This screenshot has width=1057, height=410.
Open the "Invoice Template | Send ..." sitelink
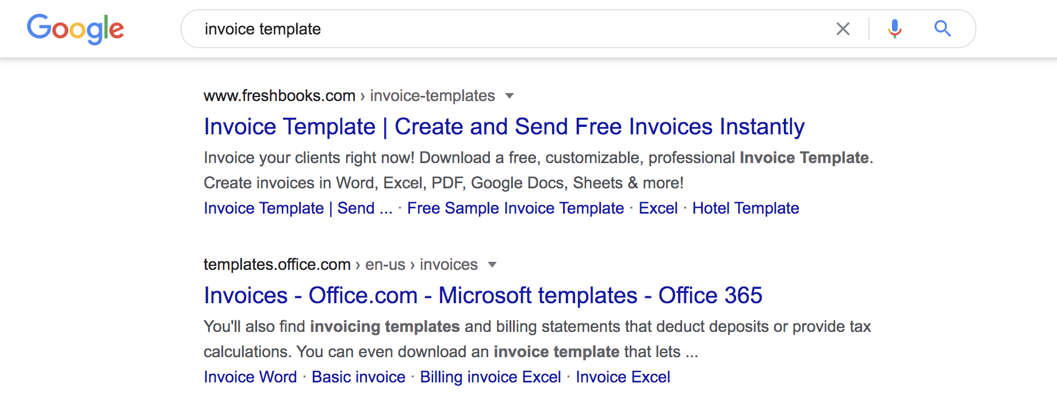point(298,208)
